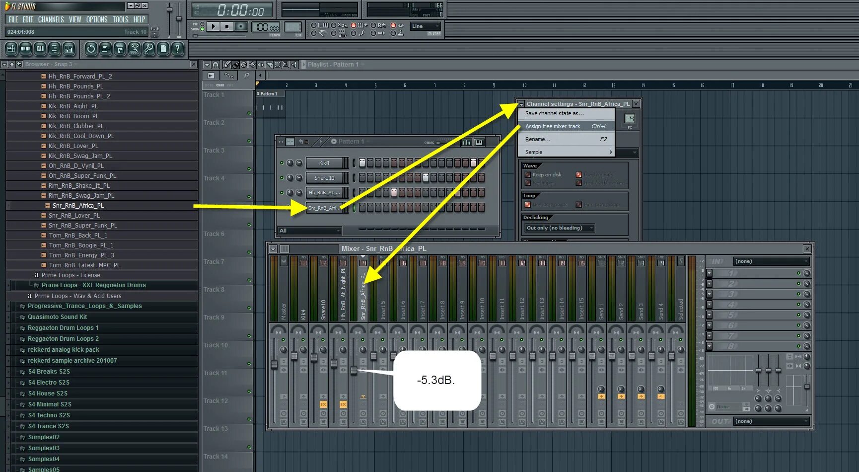Toggle the Playlist magnet snap icon
Screen dimensions: 859x472
click(x=215, y=65)
